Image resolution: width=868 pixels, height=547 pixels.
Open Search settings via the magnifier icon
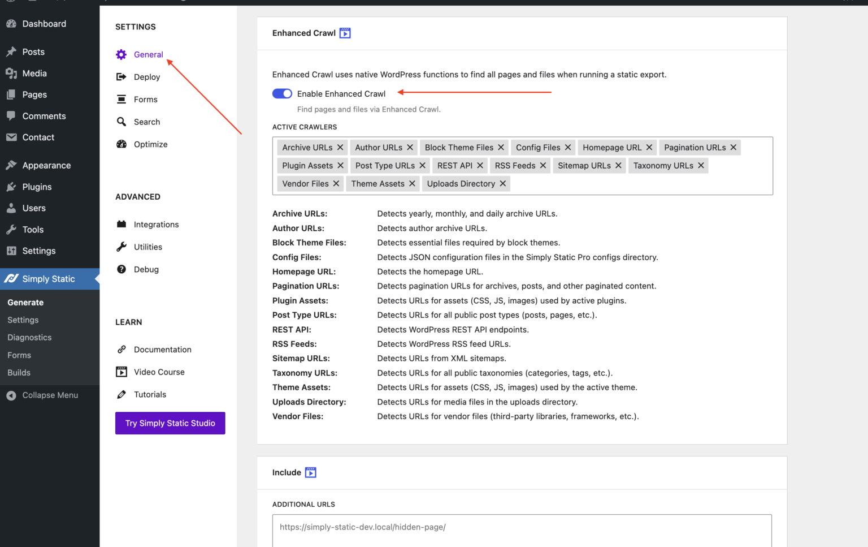121,122
